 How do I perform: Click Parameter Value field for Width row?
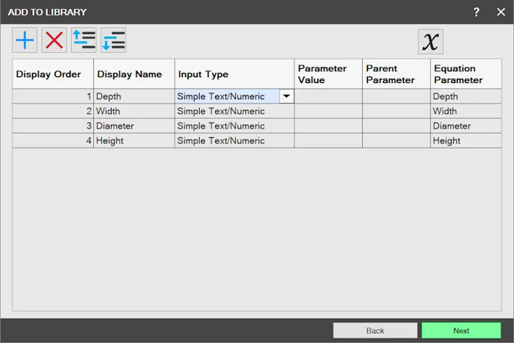point(328,111)
